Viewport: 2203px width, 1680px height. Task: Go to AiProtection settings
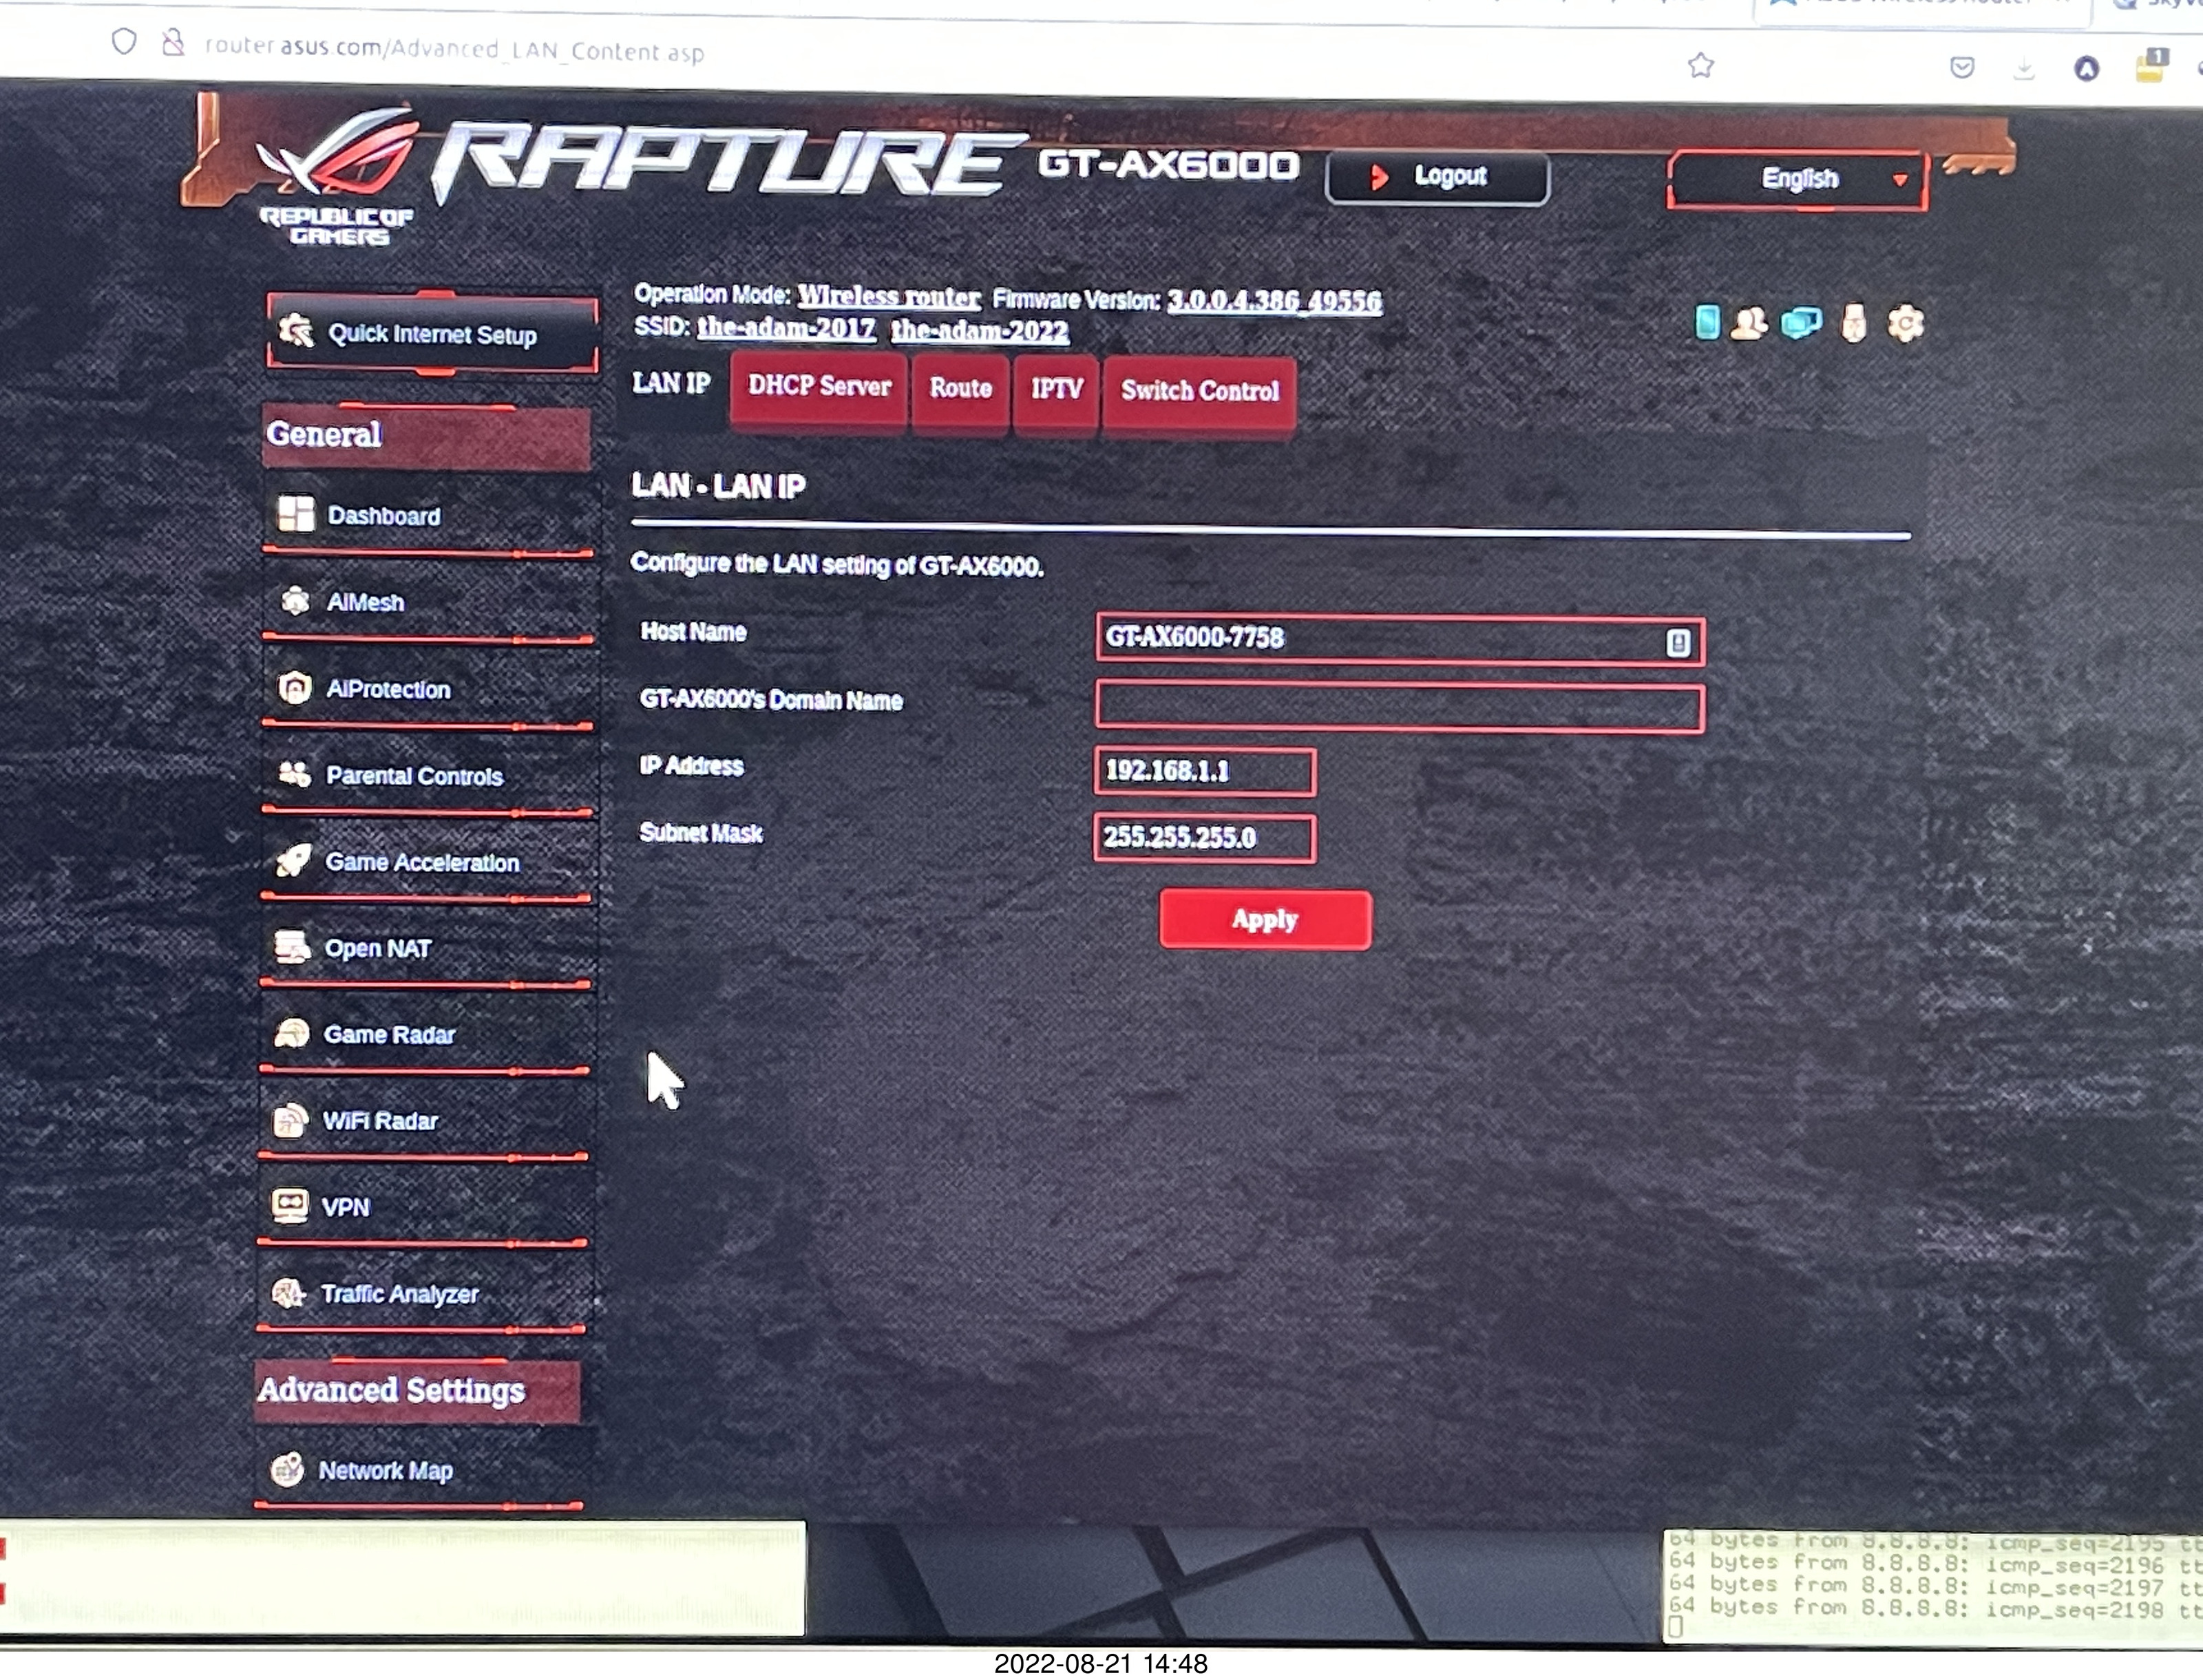(428, 689)
